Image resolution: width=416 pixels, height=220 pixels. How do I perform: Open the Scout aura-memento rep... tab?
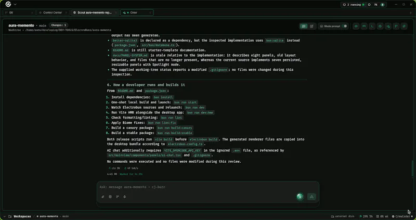coord(94,12)
